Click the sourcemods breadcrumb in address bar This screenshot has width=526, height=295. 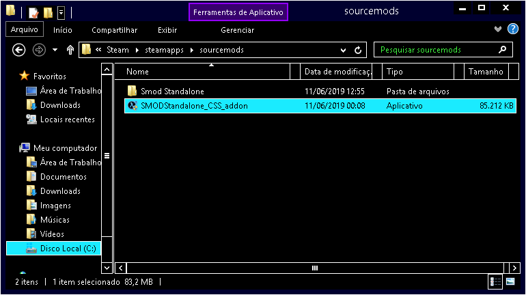tap(221, 50)
